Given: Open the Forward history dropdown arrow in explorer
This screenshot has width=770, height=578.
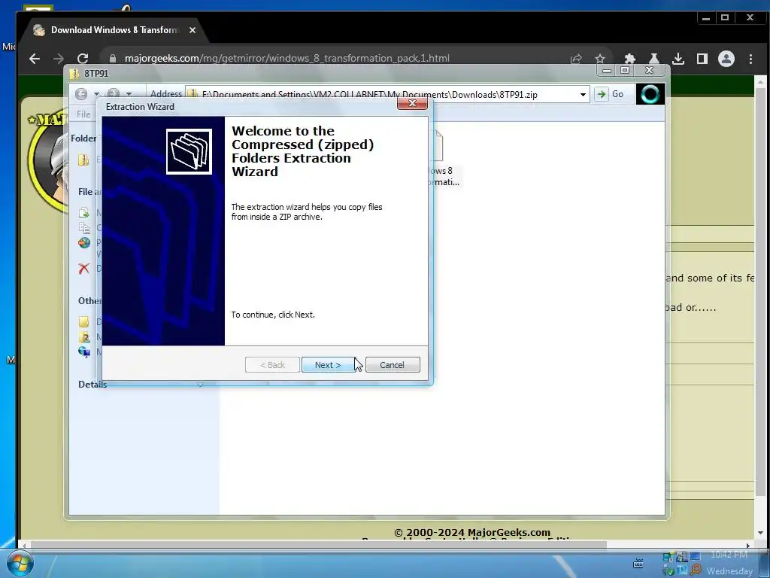Looking at the screenshot, I should click(x=129, y=94).
